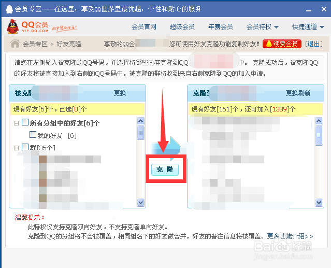Minimize the 会员专区 window

pyautogui.click(x=309, y=9)
